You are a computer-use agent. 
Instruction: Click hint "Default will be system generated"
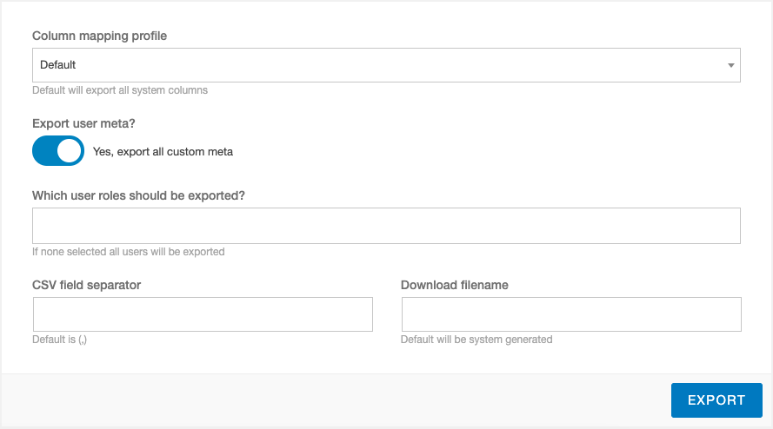coord(476,340)
